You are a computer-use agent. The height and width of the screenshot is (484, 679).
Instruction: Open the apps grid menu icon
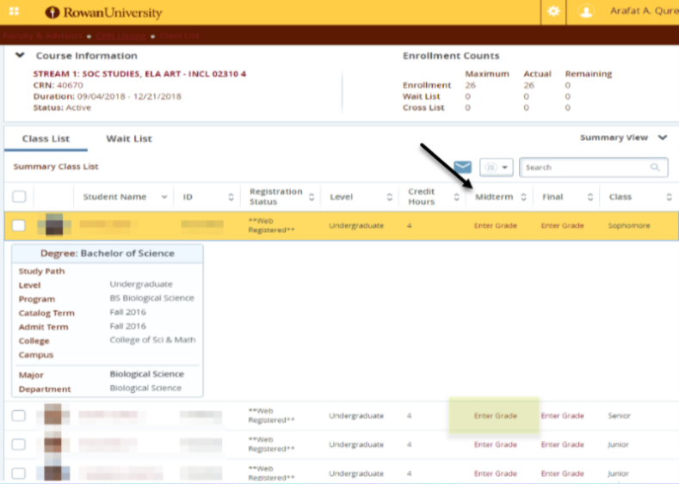15,12
